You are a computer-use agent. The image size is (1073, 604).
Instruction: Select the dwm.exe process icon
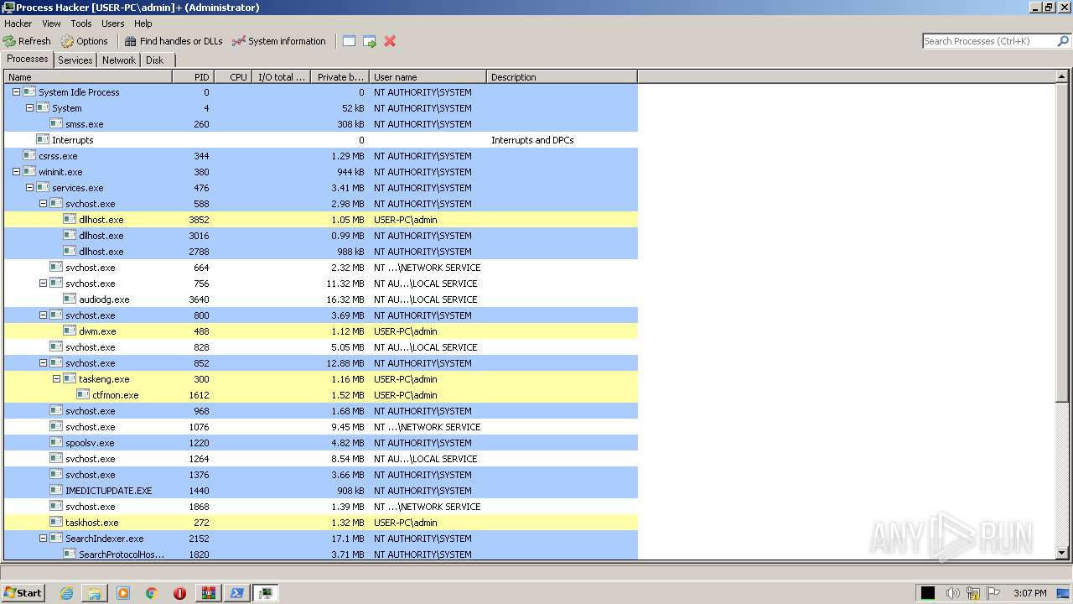click(70, 331)
